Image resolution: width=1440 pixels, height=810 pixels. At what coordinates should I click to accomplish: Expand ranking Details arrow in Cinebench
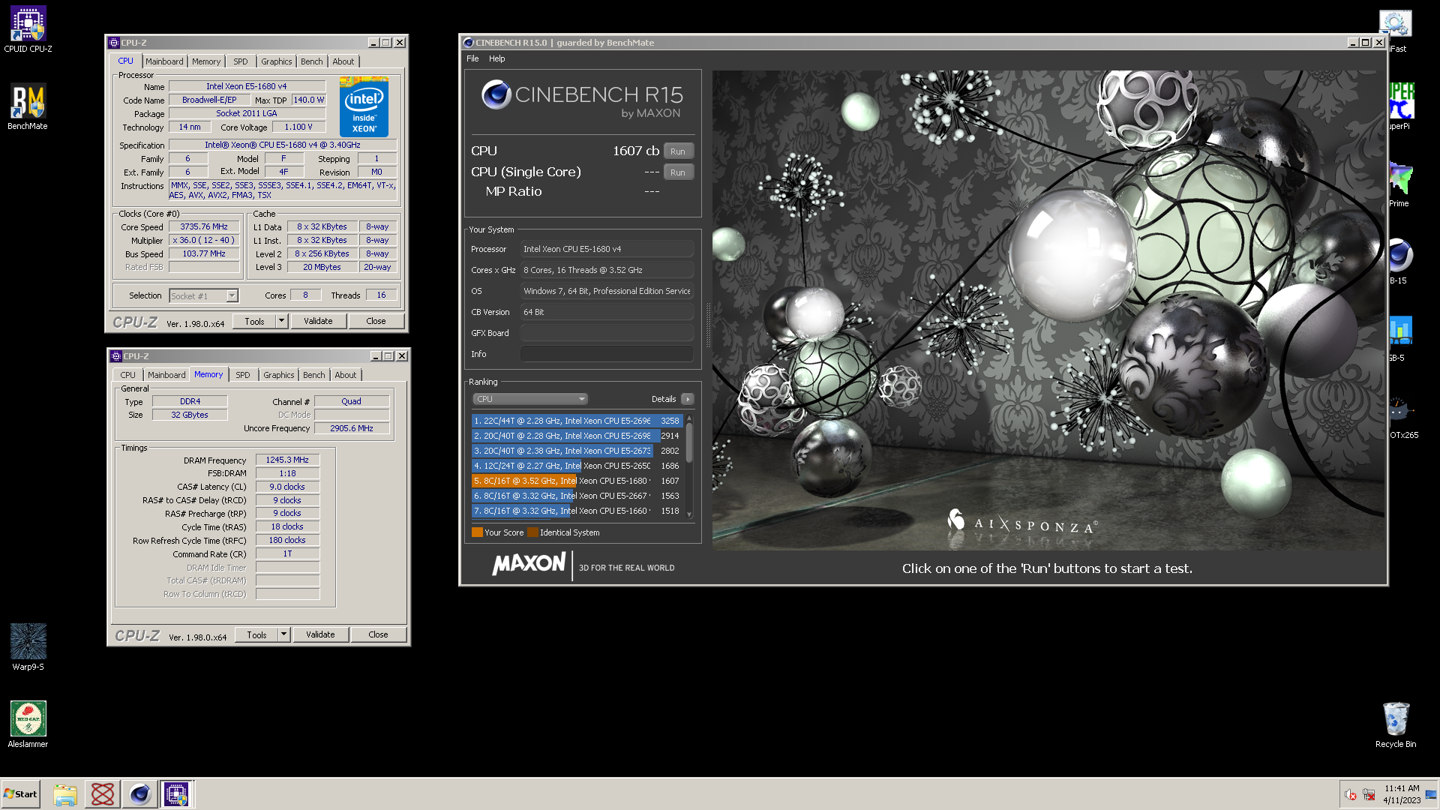pos(687,399)
